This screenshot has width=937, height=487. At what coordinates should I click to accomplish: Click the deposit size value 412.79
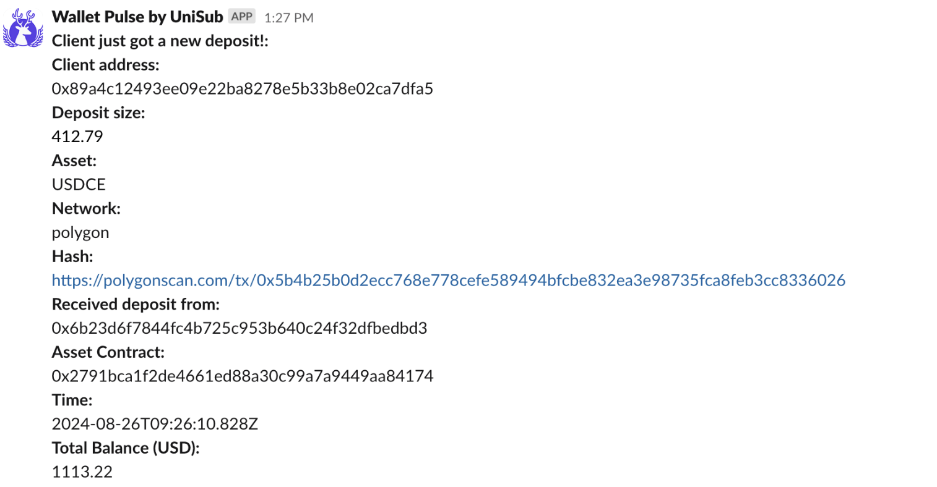pyautogui.click(x=77, y=137)
